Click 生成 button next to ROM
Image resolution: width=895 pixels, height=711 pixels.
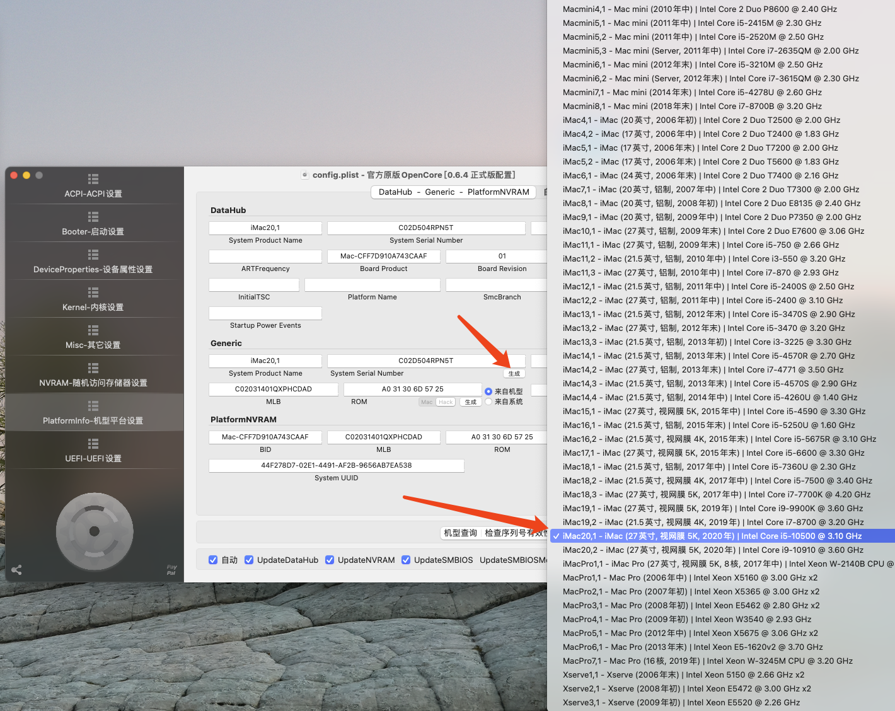click(x=471, y=402)
